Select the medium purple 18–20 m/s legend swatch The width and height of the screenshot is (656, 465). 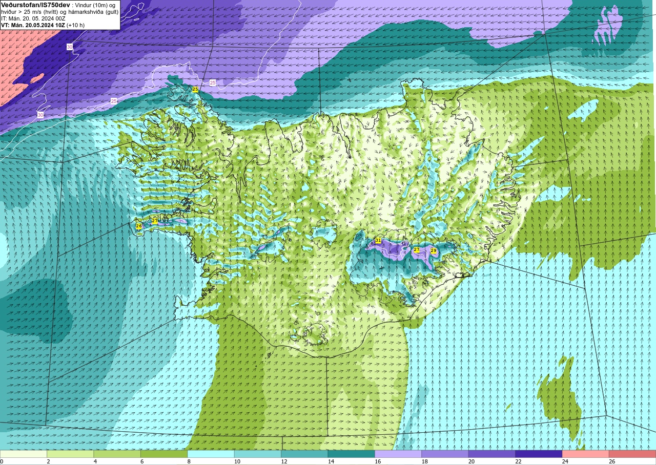pos(445,454)
